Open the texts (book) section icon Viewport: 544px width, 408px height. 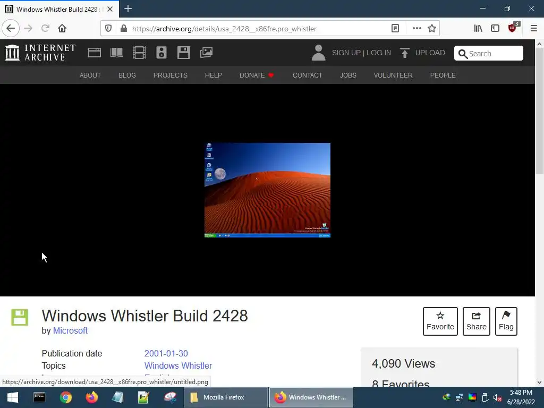(116, 53)
